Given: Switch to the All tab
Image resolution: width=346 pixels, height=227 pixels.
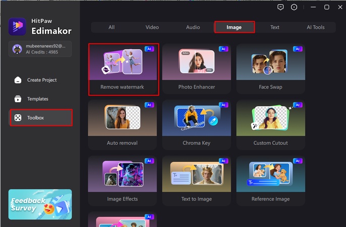Looking at the screenshot, I should click(111, 27).
